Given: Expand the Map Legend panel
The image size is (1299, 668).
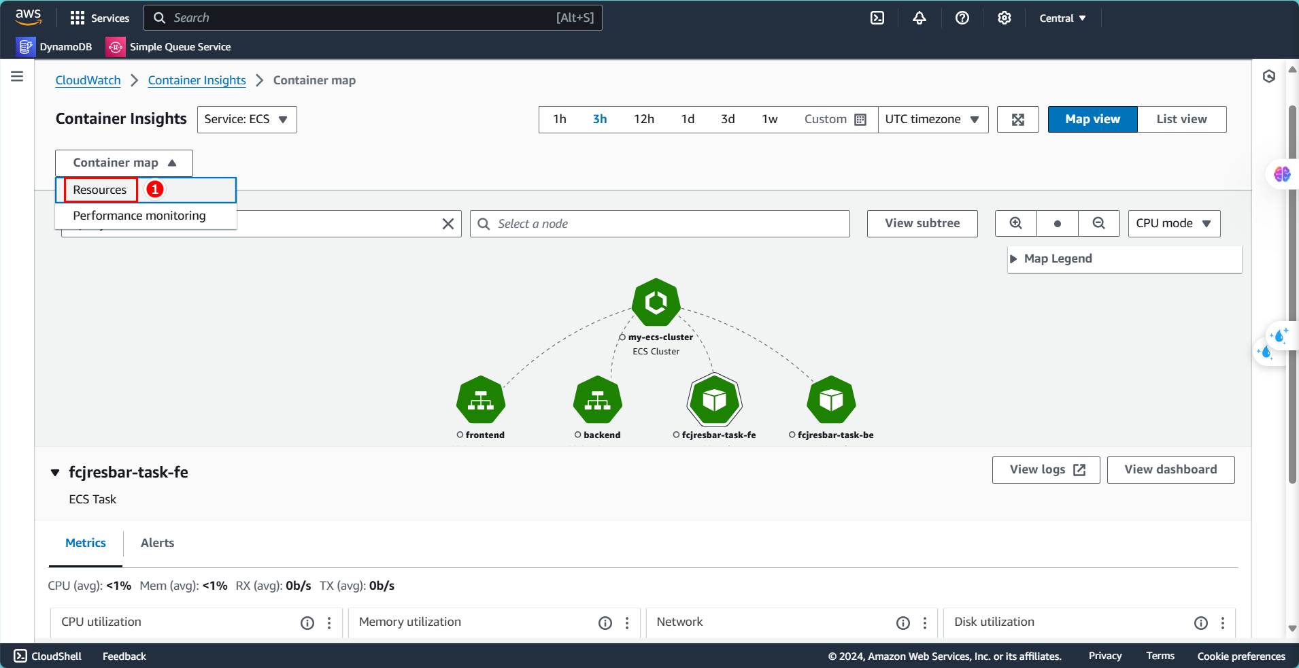Looking at the screenshot, I should point(1125,258).
